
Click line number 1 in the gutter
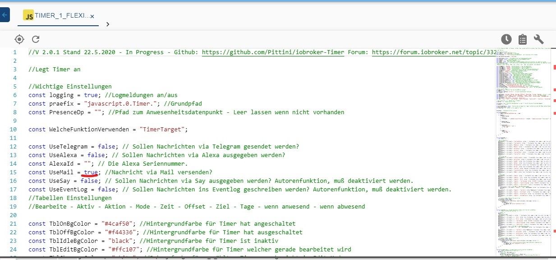click(15, 52)
